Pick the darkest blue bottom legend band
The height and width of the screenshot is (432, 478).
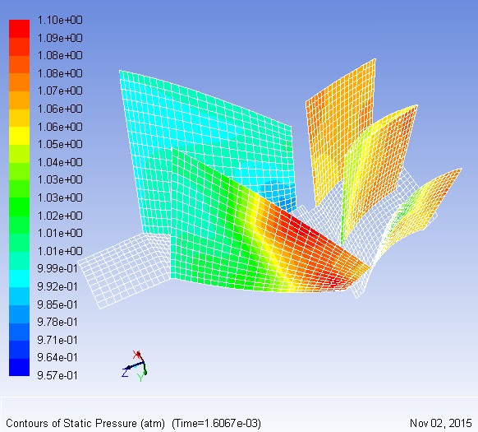coord(19,367)
